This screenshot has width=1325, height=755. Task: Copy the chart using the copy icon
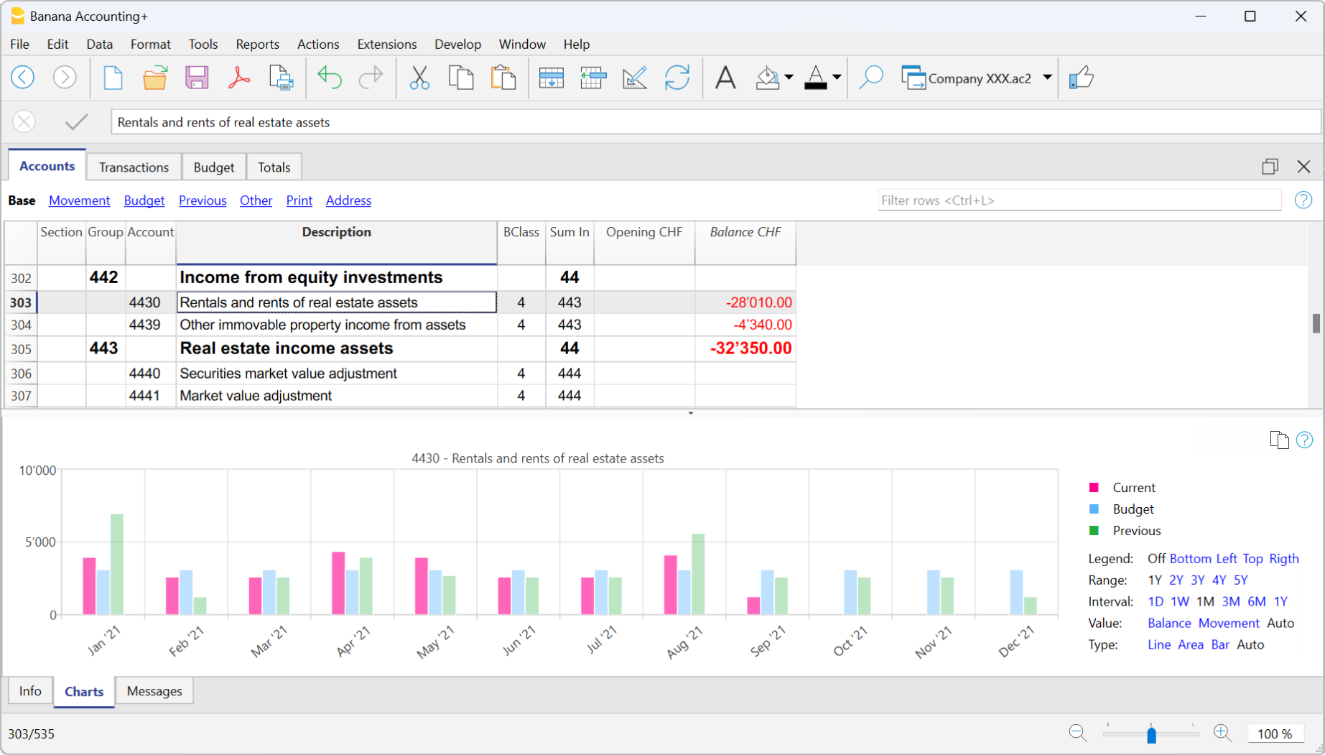coord(1279,440)
